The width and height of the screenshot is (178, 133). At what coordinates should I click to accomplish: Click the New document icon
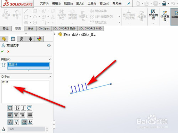(x=138, y=4)
